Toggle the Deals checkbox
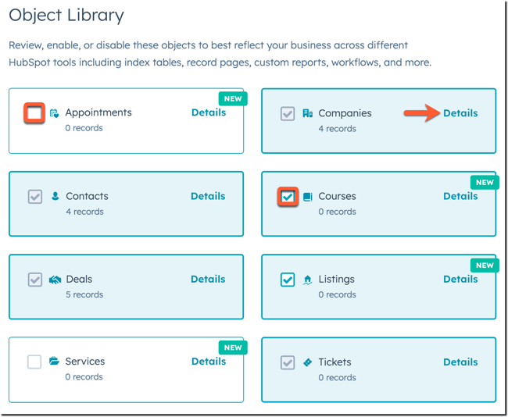 [35, 280]
